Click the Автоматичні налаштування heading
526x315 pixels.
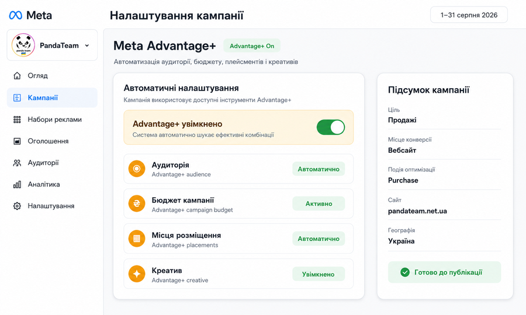[181, 88]
